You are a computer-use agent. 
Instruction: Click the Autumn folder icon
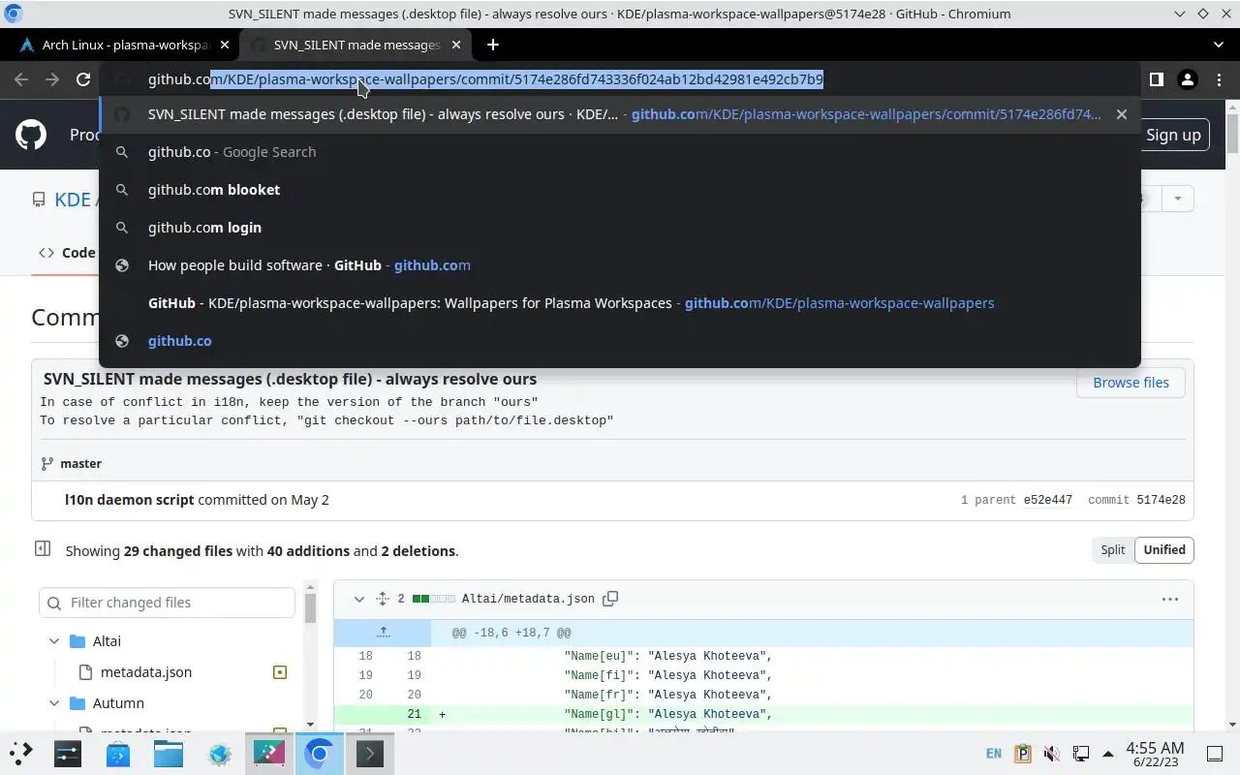coord(78,703)
